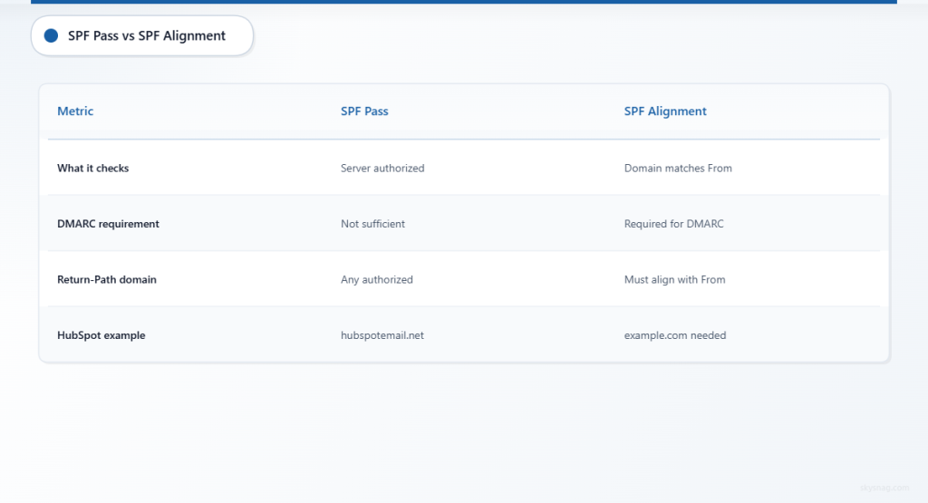Click the 'SPF Pass' column header

coord(364,111)
